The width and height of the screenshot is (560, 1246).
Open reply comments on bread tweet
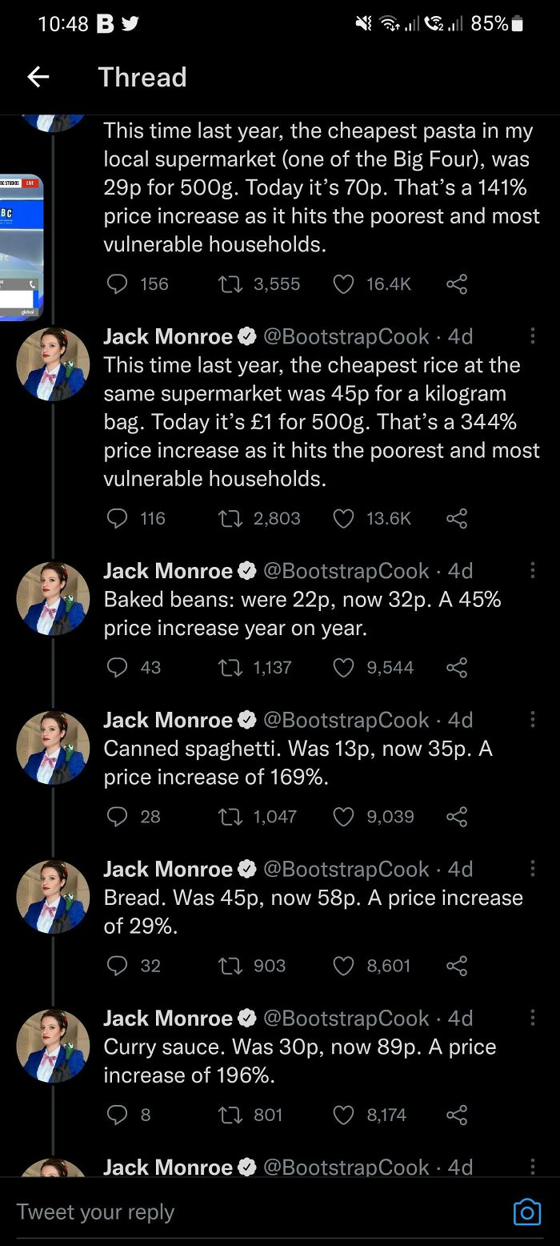[117, 966]
